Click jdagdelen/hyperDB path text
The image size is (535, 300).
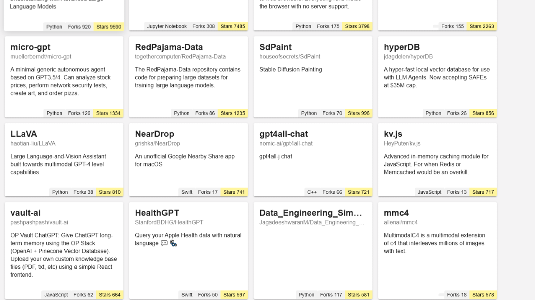[408, 57]
